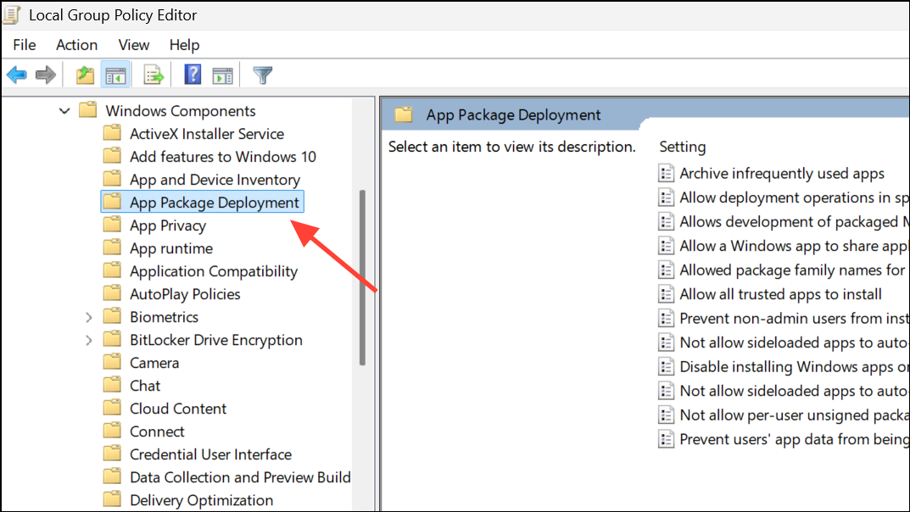Screen dimensions: 910x512
Task: Click the Export List toolbar icon
Action: (x=154, y=75)
